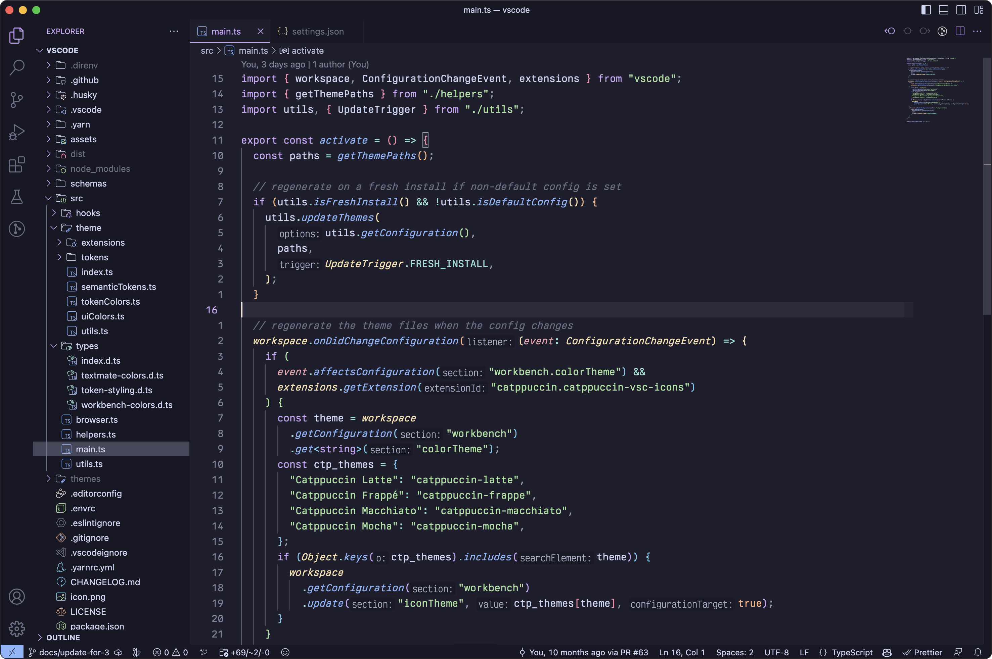Go to previous change with arrow-circle icon
Image resolution: width=992 pixels, height=659 pixels.
[890, 31]
